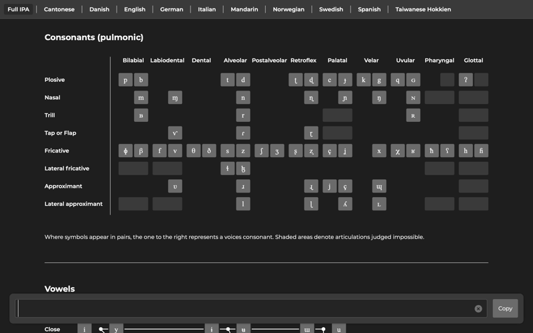Insert velar fricative x
Screen dimensions: 533x333
[x=379, y=151]
